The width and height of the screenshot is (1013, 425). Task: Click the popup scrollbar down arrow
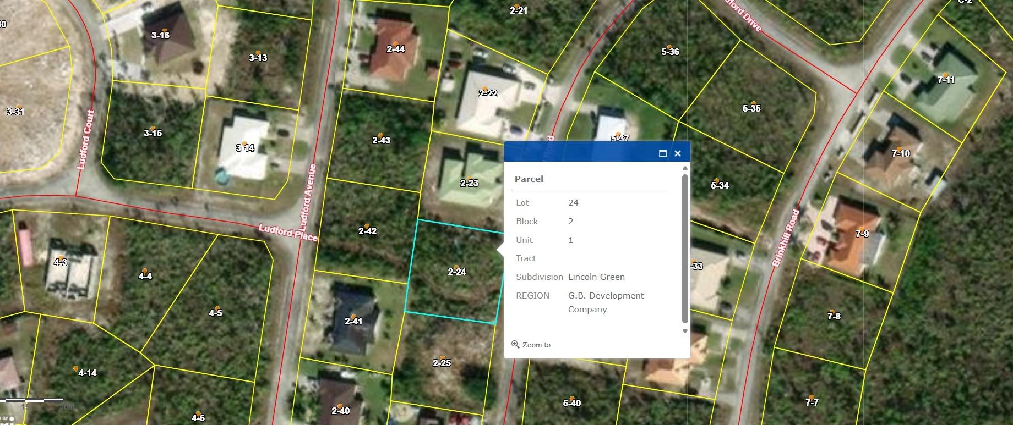click(x=685, y=331)
